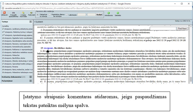The height and width of the screenshot is (112, 193).
Task: Open 30 straipsnis Mokestinio laikotarpio entry
Action: 17,73
